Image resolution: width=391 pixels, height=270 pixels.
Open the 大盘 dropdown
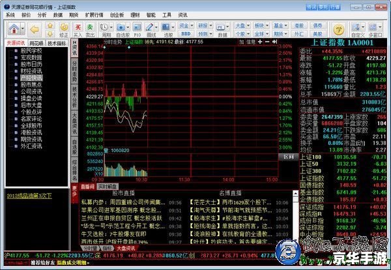tap(242, 25)
